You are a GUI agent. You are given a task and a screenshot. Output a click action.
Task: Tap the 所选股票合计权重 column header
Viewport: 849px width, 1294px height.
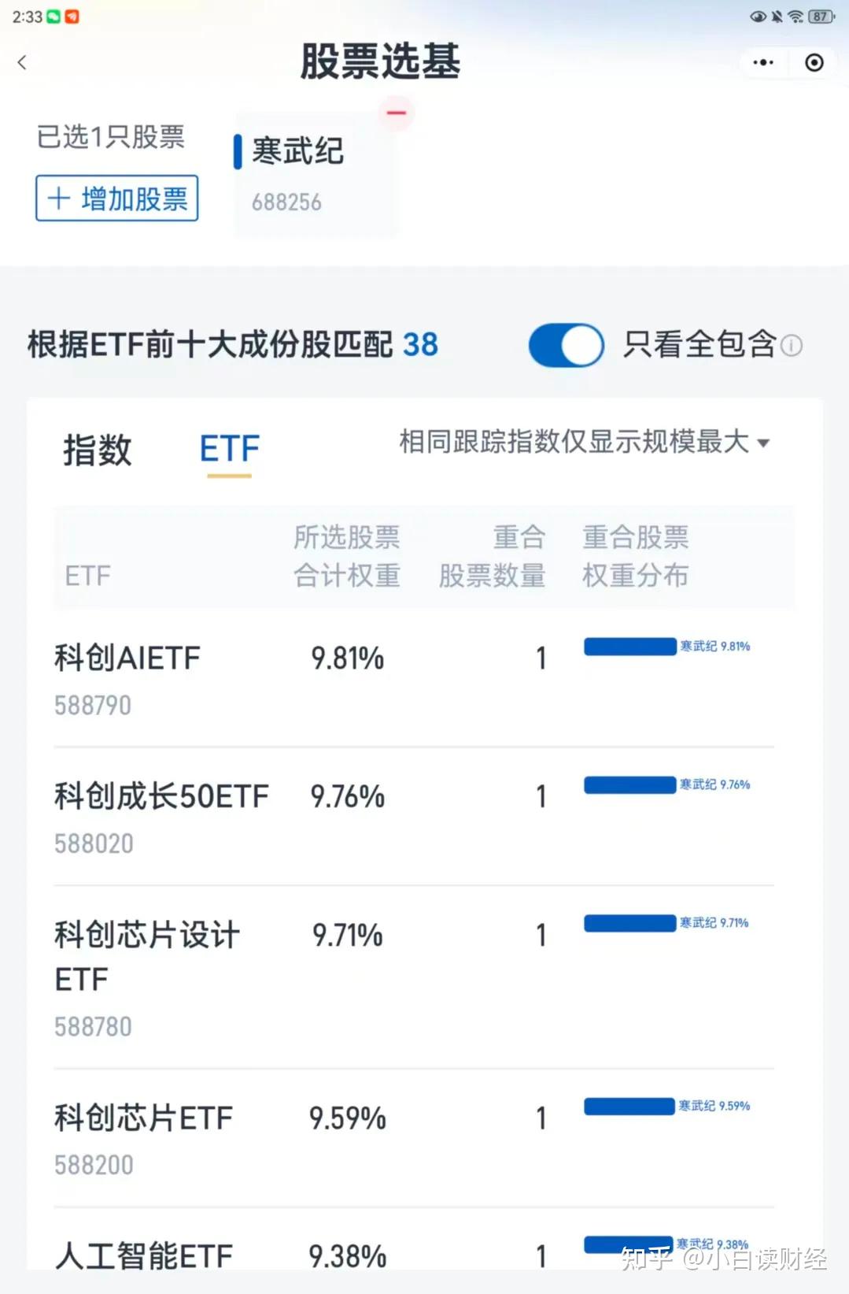347,556
